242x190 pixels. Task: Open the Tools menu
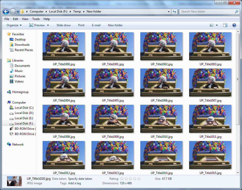[36, 19]
